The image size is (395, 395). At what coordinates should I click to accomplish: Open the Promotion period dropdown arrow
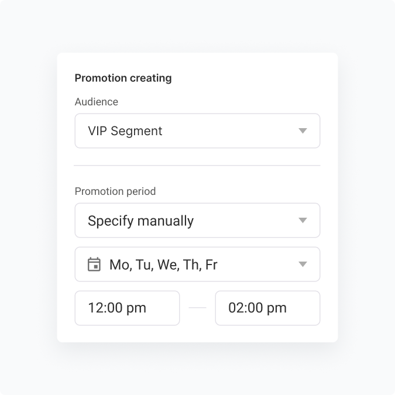coord(303,221)
